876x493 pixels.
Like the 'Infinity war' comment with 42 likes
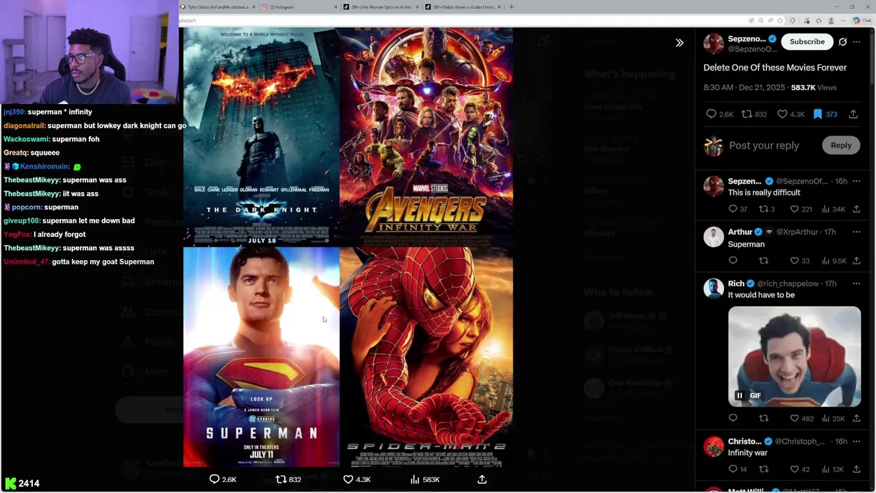tap(799, 469)
